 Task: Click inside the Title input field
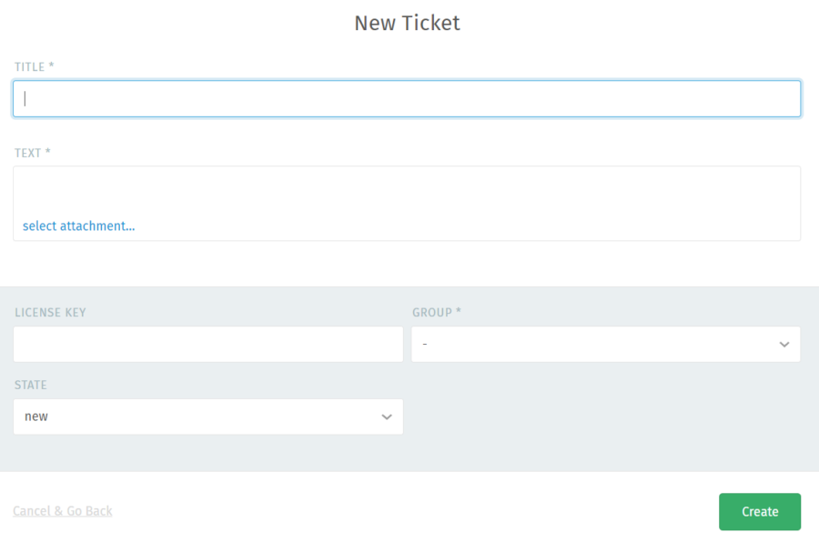(407, 98)
